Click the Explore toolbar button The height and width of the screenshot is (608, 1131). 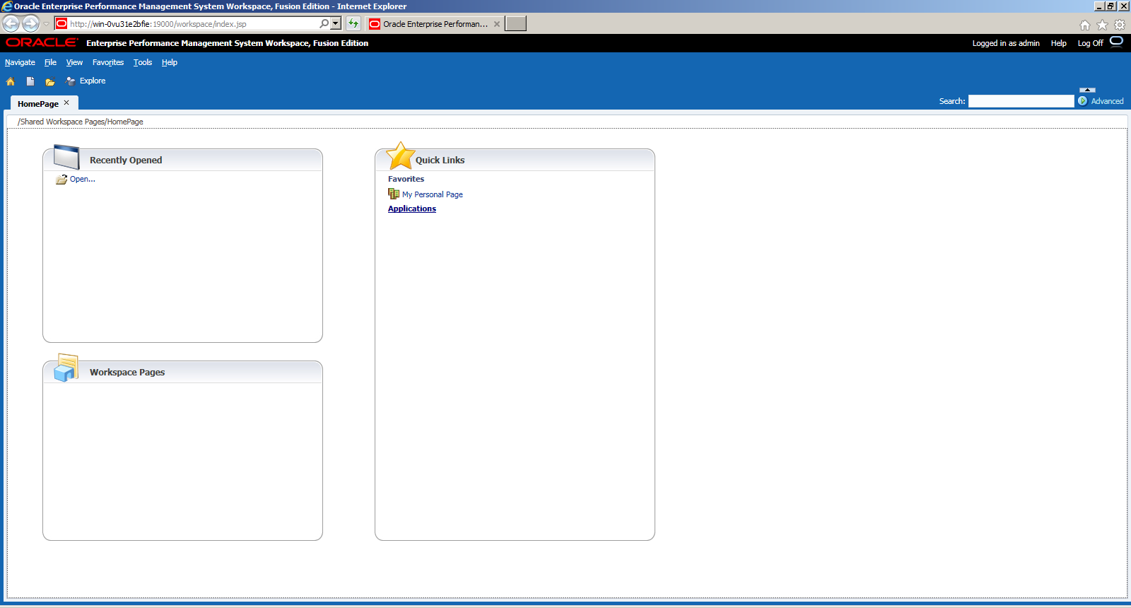86,81
